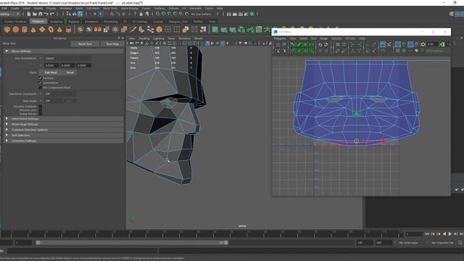Viewport: 464px width, 261px height.
Task: Click the New Scene icon
Action: pyautogui.click(x=29, y=14)
